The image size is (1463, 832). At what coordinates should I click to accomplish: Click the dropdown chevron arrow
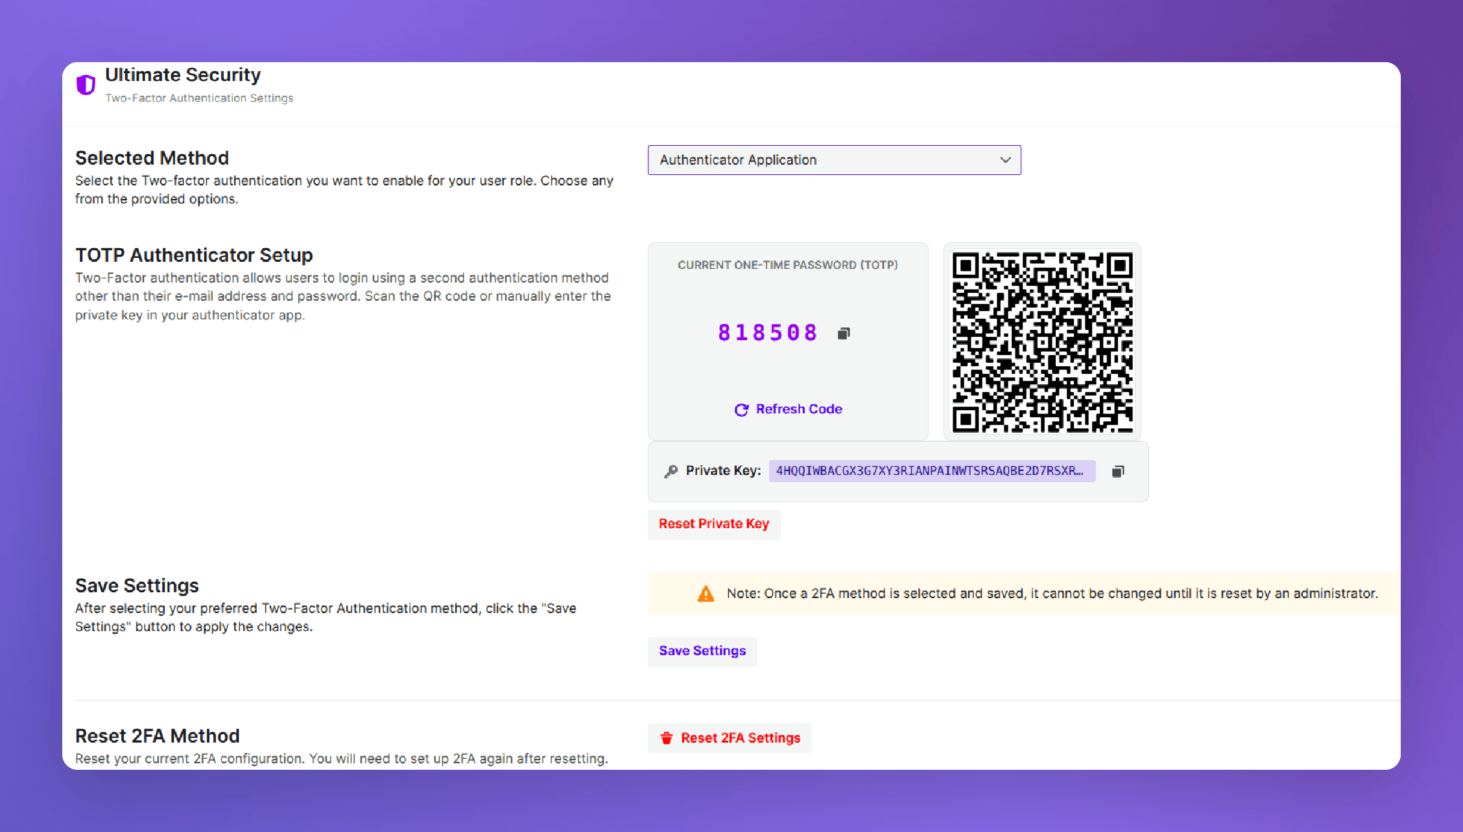[1005, 160]
